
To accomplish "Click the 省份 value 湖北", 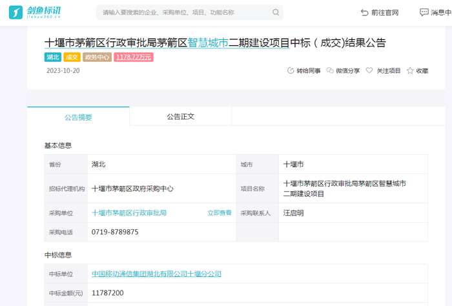I will coord(99,164).
